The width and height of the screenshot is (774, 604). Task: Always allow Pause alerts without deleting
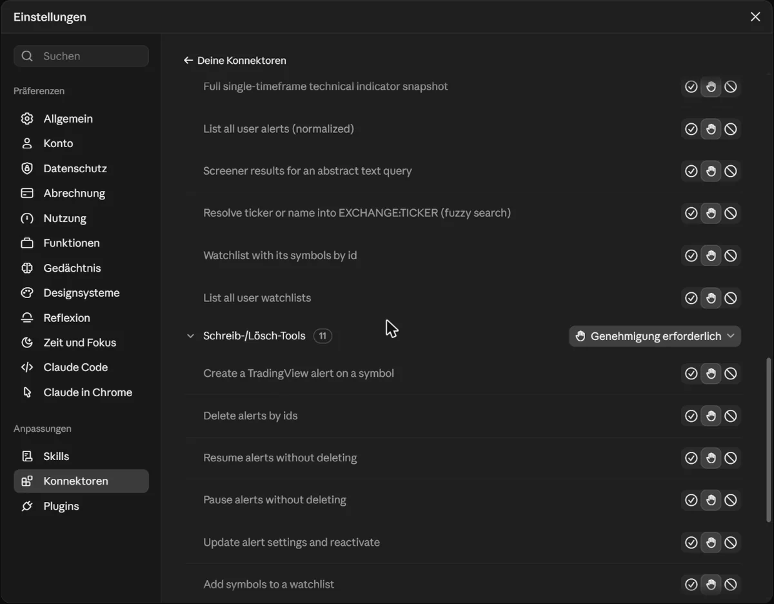[691, 500]
